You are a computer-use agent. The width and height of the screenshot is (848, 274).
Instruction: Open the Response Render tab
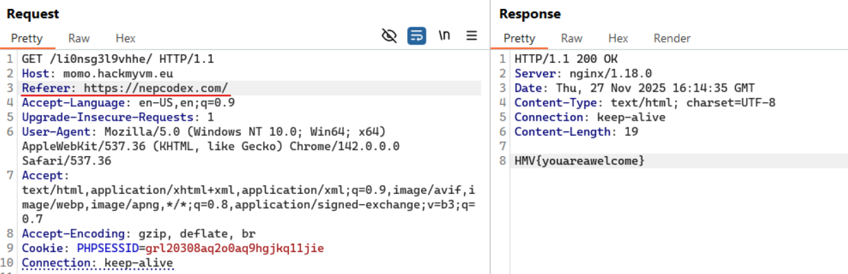pos(672,38)
